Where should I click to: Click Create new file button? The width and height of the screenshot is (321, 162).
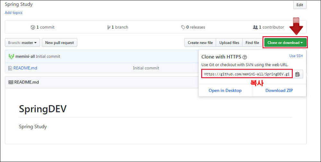pyautogui.click(x=200, y=43)
